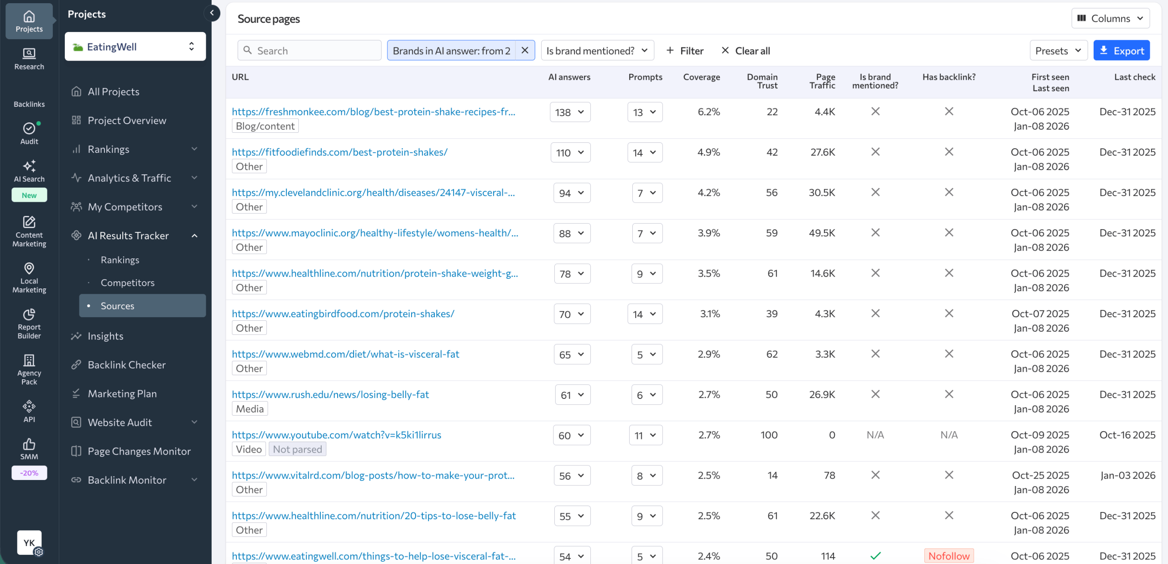Click the Export button
Image resolution: width=1168 pixels, height=564 pixels.
click(1121, 50)
